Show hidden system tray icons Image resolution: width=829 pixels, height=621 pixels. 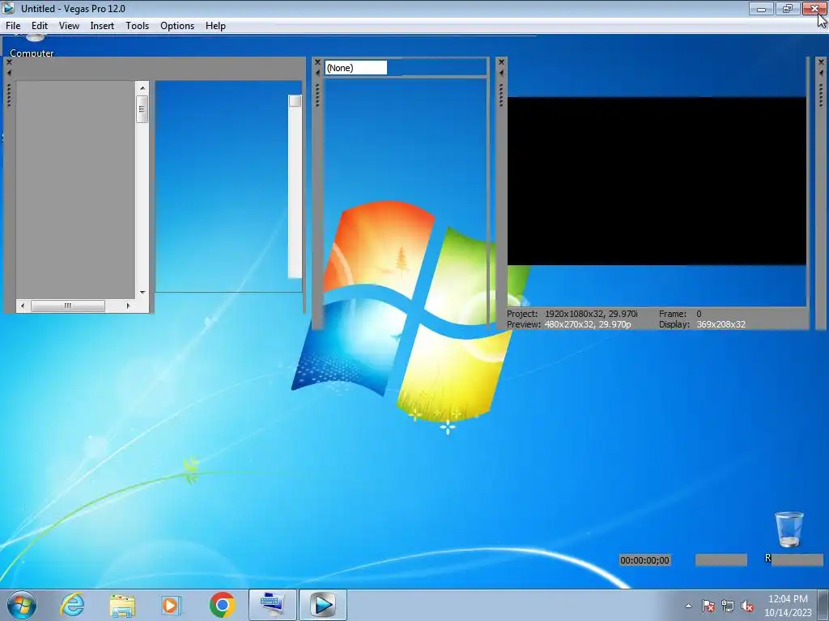pyautogui.click(x=688, y=606)
